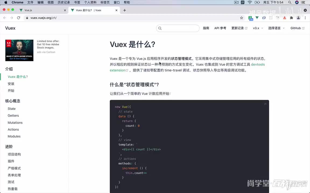This screenshot has height=193, width=310.
Task: Click the ads via Carbon link
Action: click(x=46, y=52)
